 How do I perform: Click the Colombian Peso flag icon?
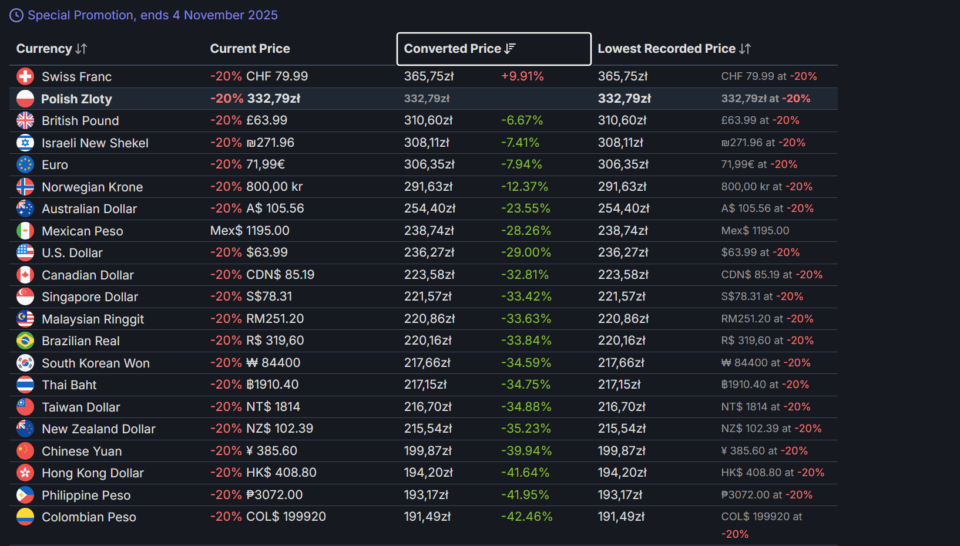[x=25, y=517]
